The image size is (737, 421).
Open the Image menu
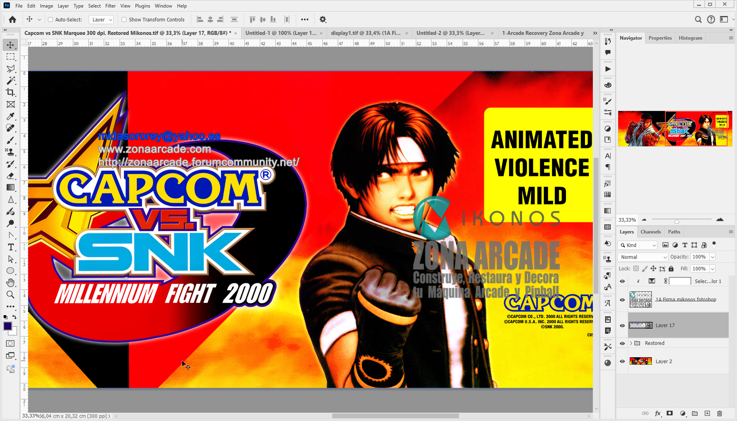coord(46,6)
